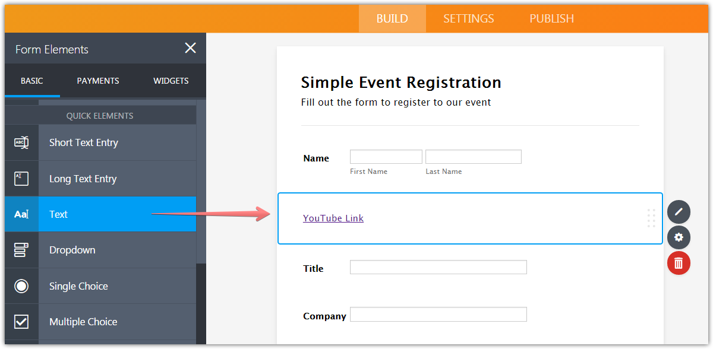713x349 pixels.
Task: Open the YouTube Link hyperlink
Action: [x=333, y=218]
